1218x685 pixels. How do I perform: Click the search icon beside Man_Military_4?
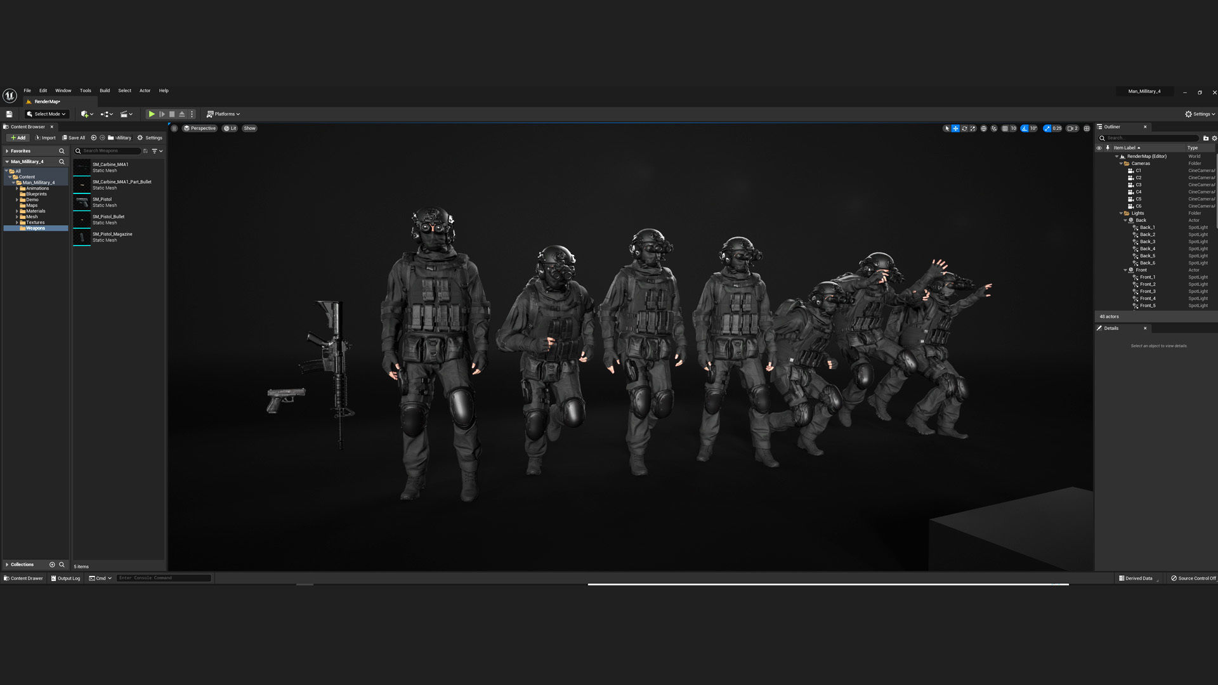pyautogui.click(x=62, y=162)
